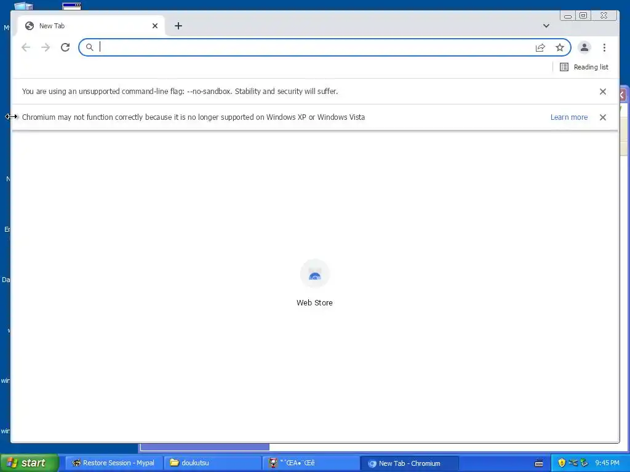630x472 pixels.
Task: Click the network connection tray icon
Action: point(573,463)
